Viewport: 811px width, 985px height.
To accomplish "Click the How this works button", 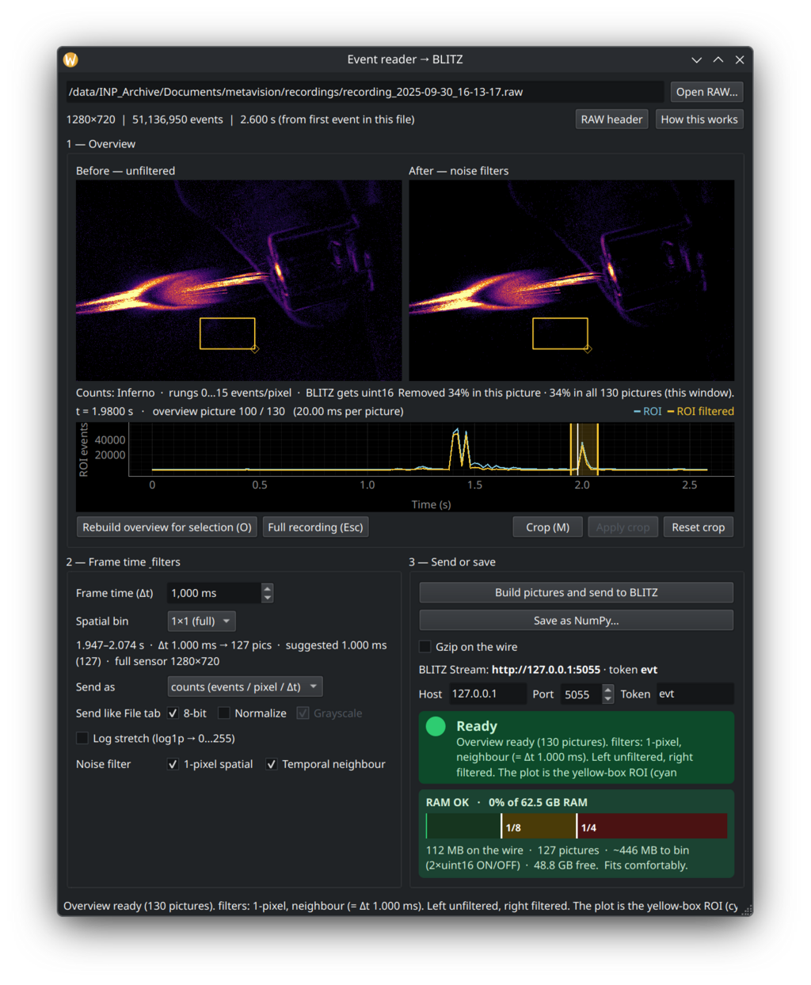I will [x=699, y=120].
